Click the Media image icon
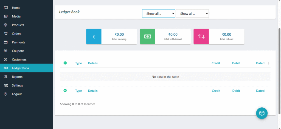 pyautogui.click(x=5, y=16)
